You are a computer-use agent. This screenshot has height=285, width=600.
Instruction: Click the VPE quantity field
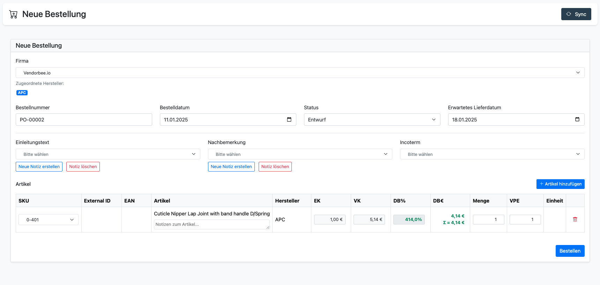point(525,220)
